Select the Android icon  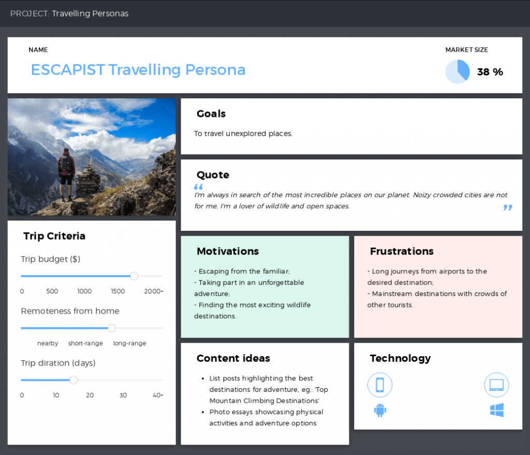coord(380,410)
